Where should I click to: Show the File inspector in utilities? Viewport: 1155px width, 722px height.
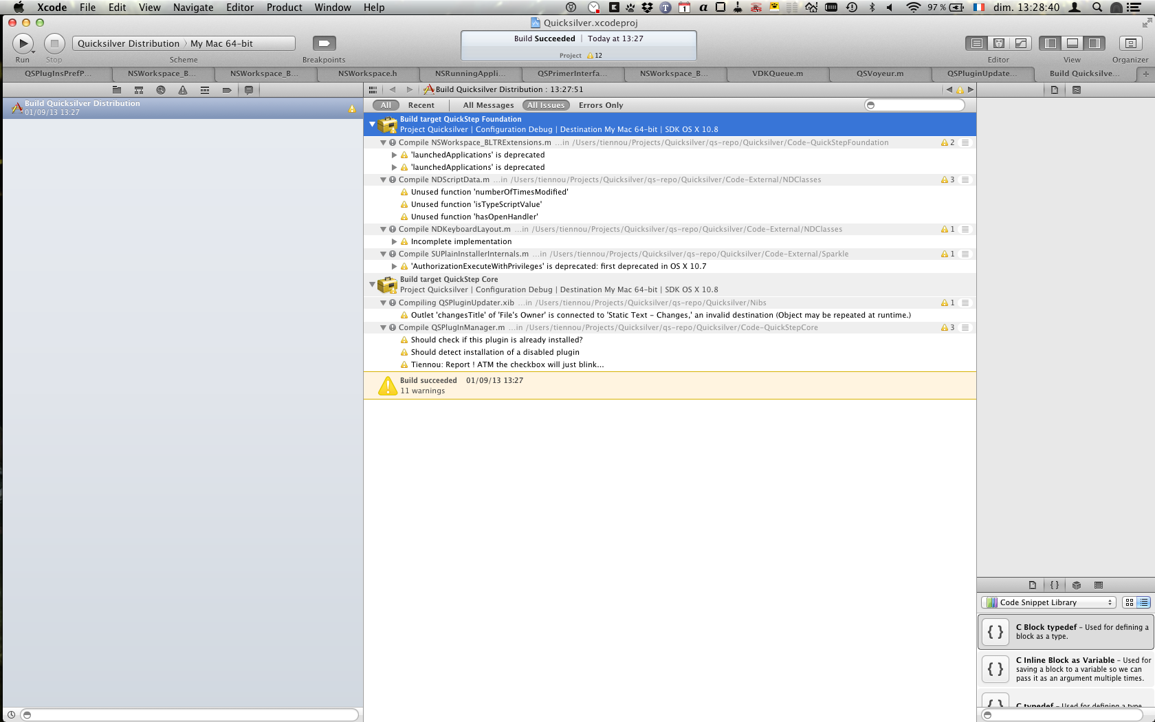pos(1055,90)
